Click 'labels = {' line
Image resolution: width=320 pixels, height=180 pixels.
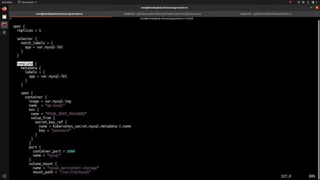coord(34,72)
